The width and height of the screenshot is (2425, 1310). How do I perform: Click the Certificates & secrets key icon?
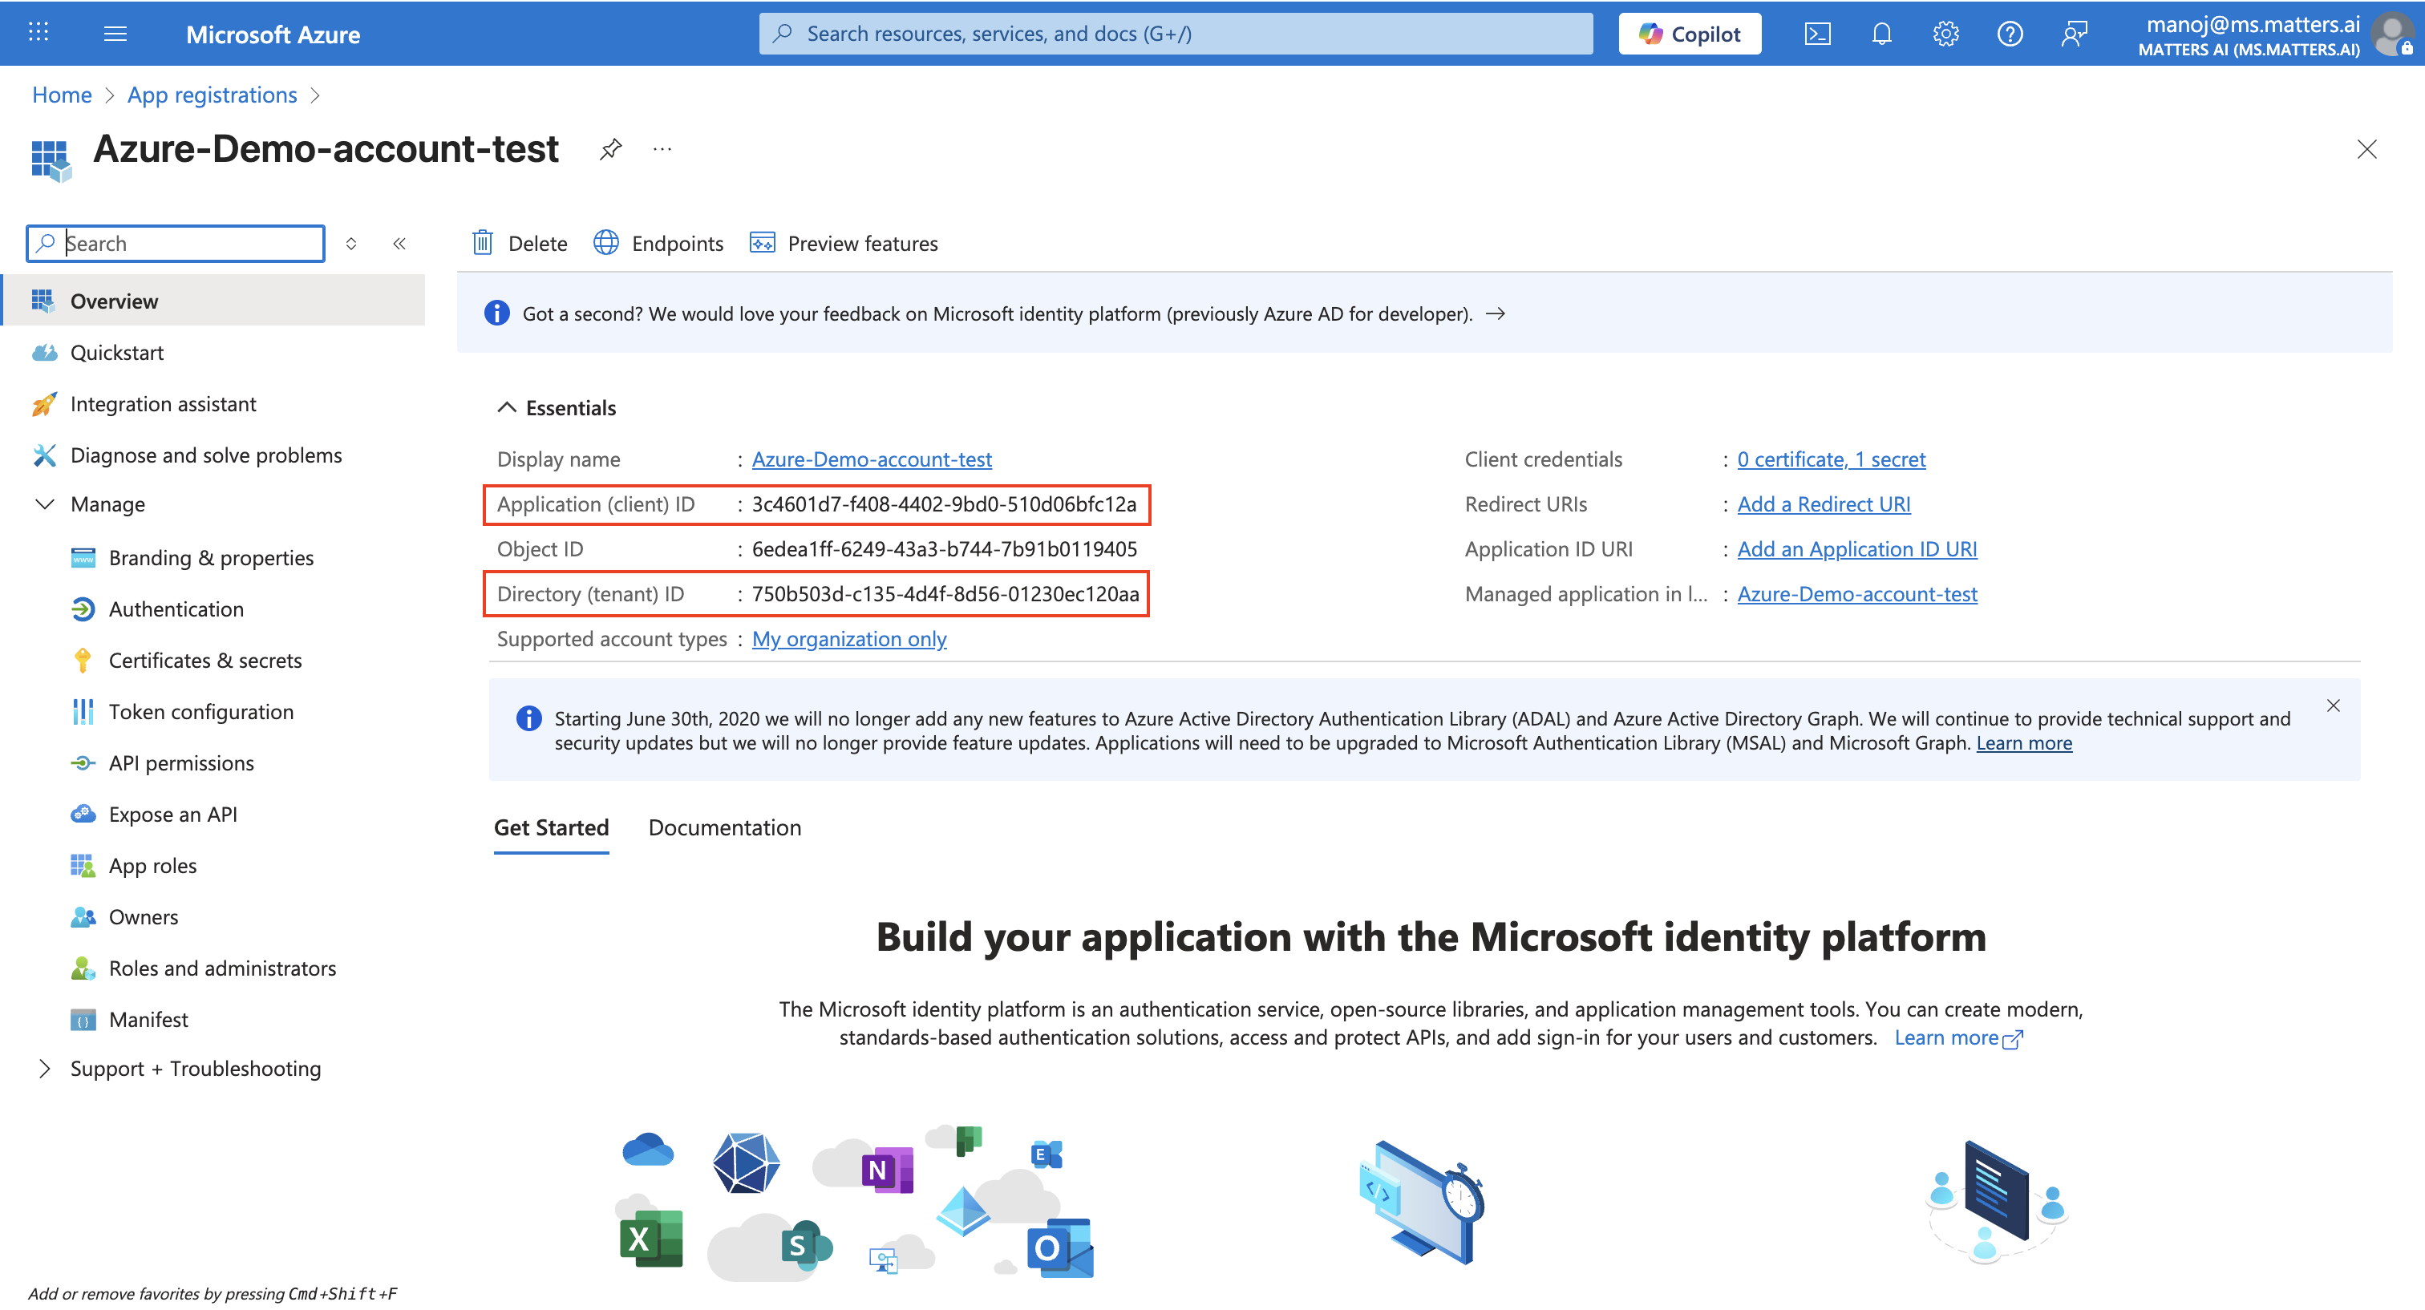[x=83, y=661]
